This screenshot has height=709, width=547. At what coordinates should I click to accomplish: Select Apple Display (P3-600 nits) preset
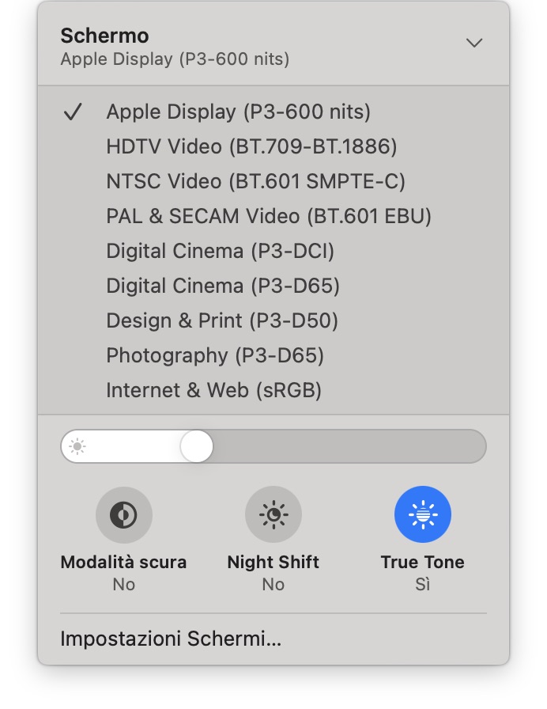pyautogui.click(x=238, y=112)
